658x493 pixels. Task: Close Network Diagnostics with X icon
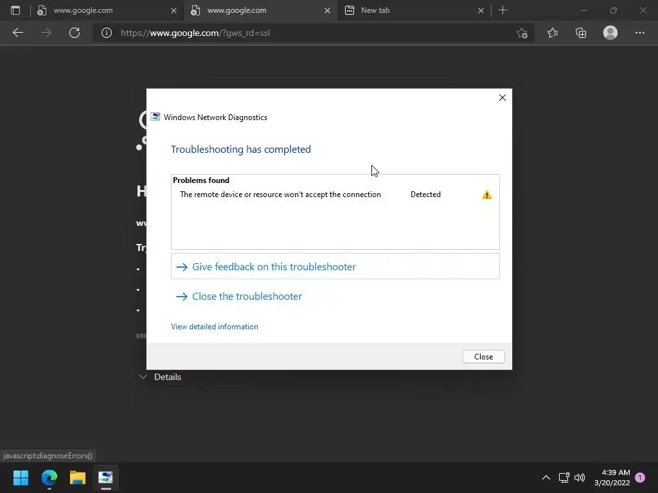click(502, 98)
